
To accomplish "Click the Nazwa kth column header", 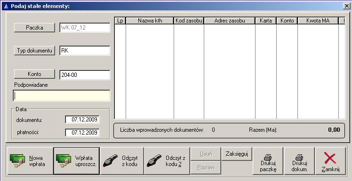I will [150, 21].
